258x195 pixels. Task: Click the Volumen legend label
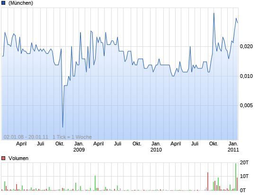coord(18,158)
